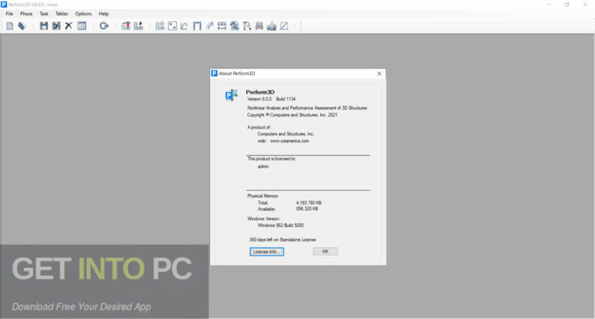595x319 pixels.
Task: Click the component properties curve icon
Action: pos(184,26)
